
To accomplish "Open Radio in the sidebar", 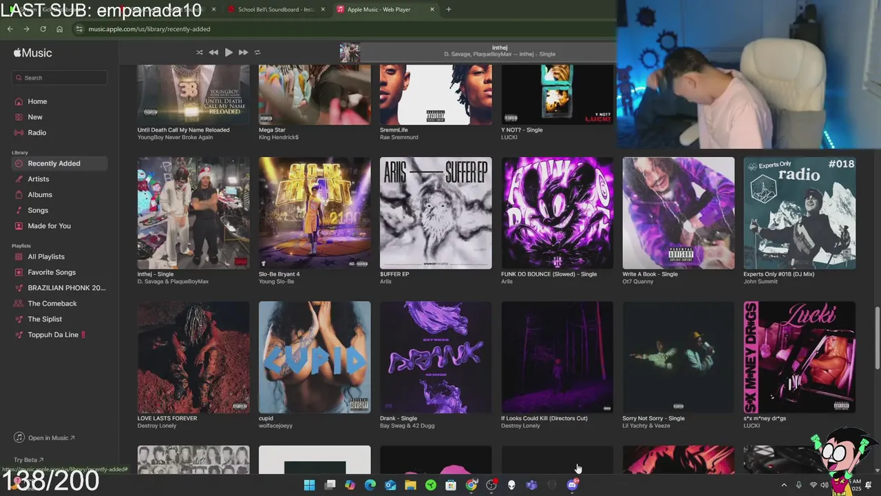I will pos(37,132).
